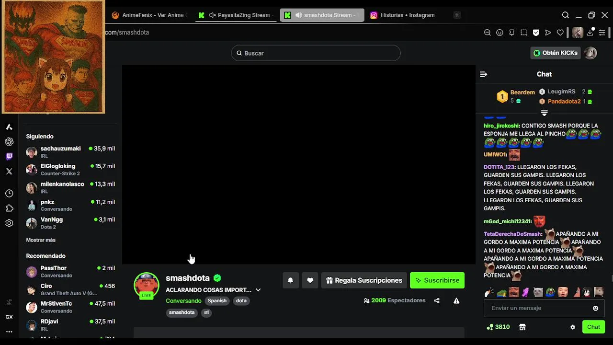Screen dimensions: 613x345
Task: Open browser settings gear in sidebar
Action: pos(9,223)
